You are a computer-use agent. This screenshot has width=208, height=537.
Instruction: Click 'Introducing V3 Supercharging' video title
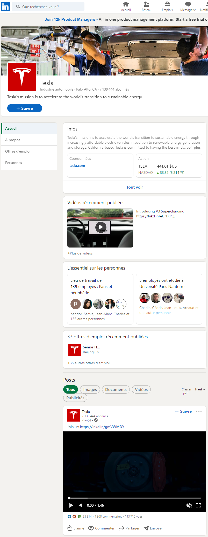[160, 211]
